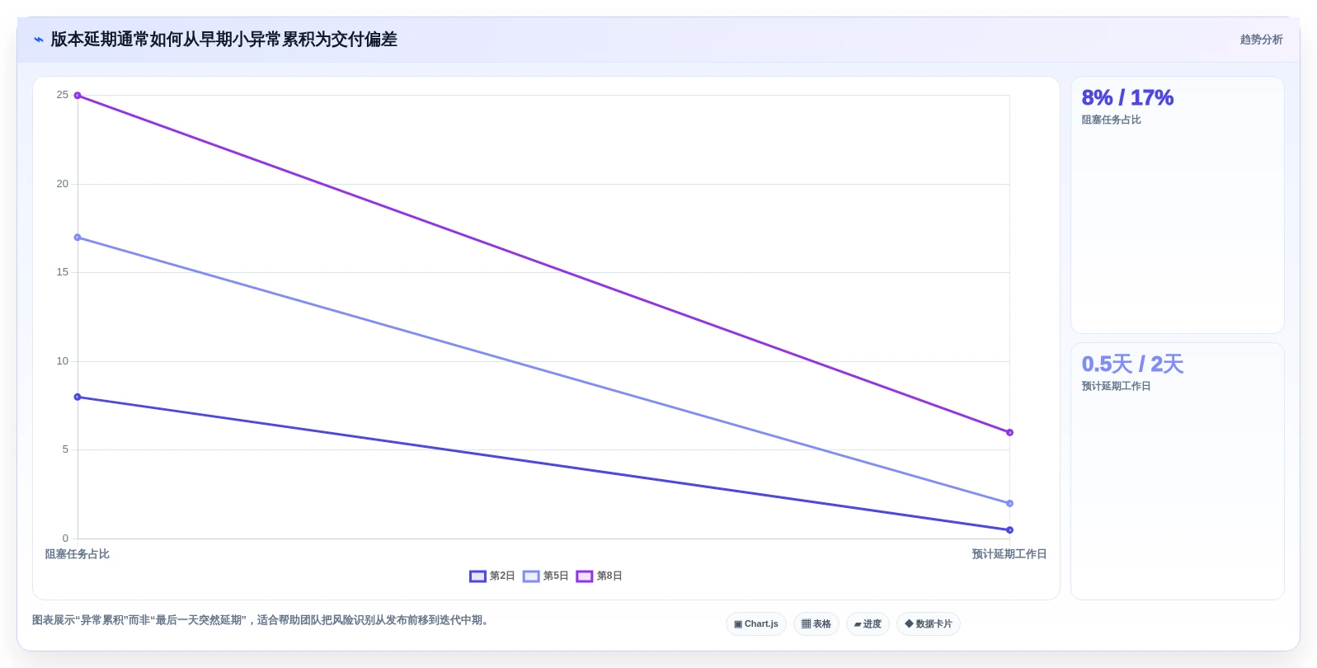Screen dimensions: 1317x668
Task: Click the 阻塞任务占比 x-axis label
Action: click(x=77, y=554)
